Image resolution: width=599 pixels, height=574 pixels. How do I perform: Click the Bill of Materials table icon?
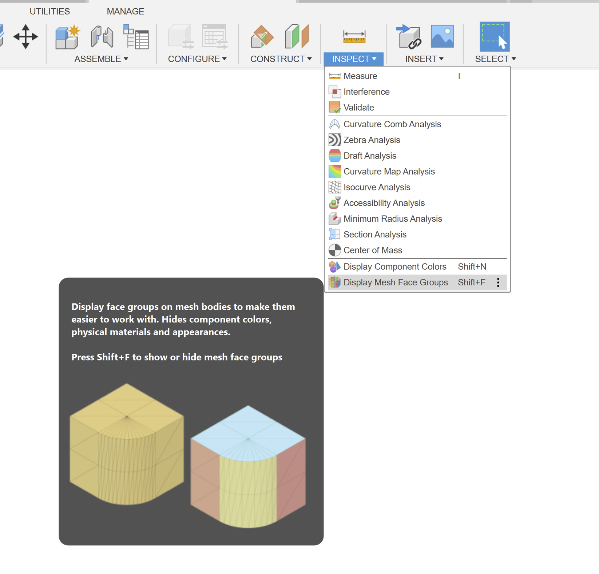point(136,36)
